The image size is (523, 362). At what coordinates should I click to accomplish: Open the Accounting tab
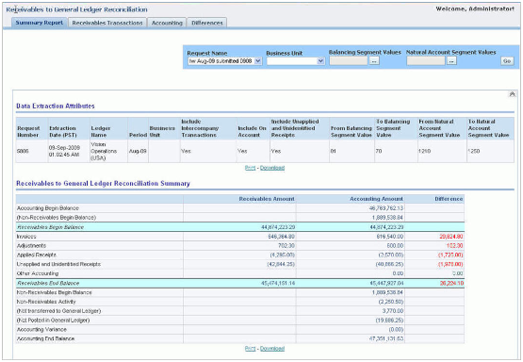tap(167, 23)
